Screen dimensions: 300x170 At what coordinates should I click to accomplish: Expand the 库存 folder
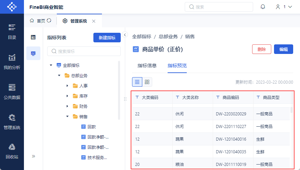pos(67,96)
